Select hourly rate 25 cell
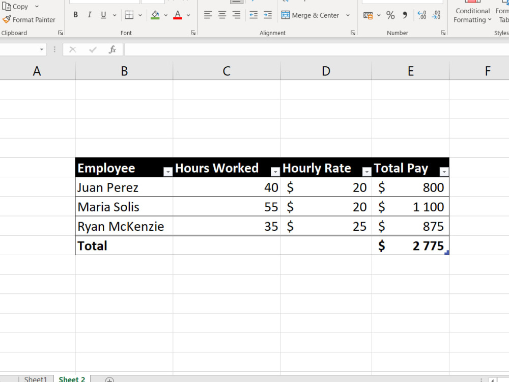Screen dimensions: 509x382 (x=326, y=226)
